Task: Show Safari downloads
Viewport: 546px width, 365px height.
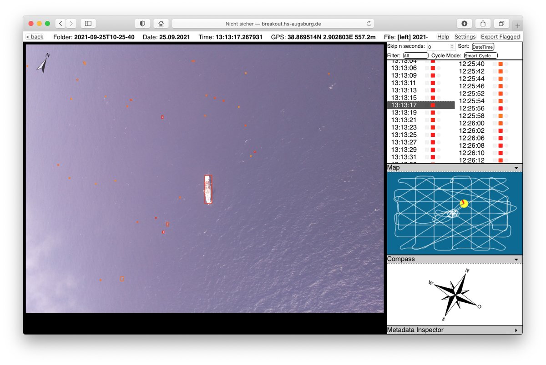Action: 464,23
